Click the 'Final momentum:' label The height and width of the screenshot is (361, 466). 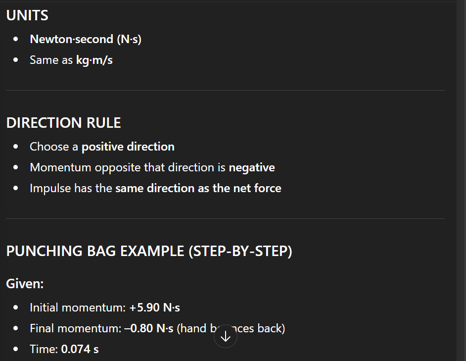click(75, 328)
